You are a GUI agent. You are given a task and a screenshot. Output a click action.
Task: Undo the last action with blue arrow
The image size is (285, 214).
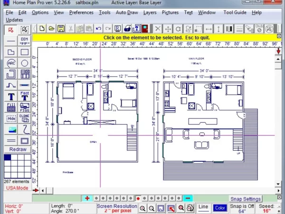98,29
